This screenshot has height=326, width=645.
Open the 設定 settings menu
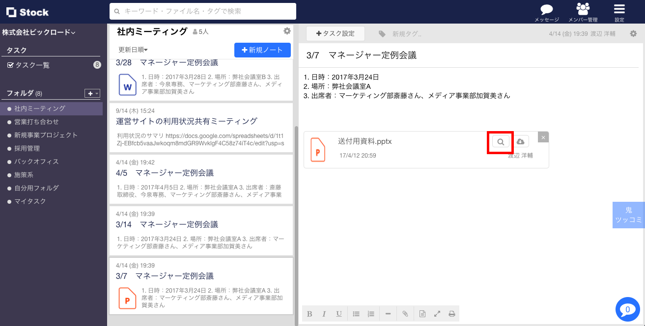(618, 11)
